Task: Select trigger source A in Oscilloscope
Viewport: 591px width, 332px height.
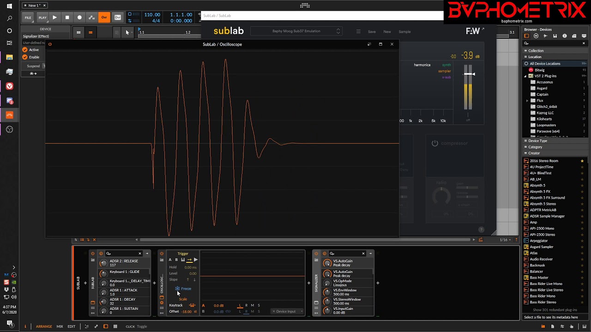Action: tap(170, 260)
